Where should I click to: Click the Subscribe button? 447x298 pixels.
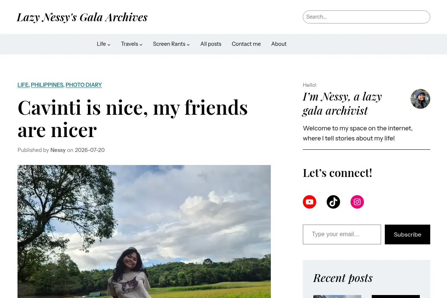coord(408,234)
